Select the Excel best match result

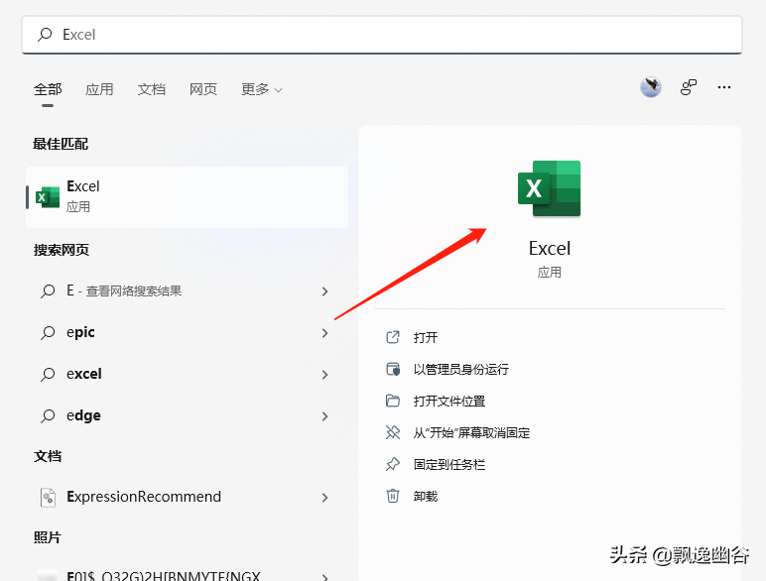coord(188,197)
